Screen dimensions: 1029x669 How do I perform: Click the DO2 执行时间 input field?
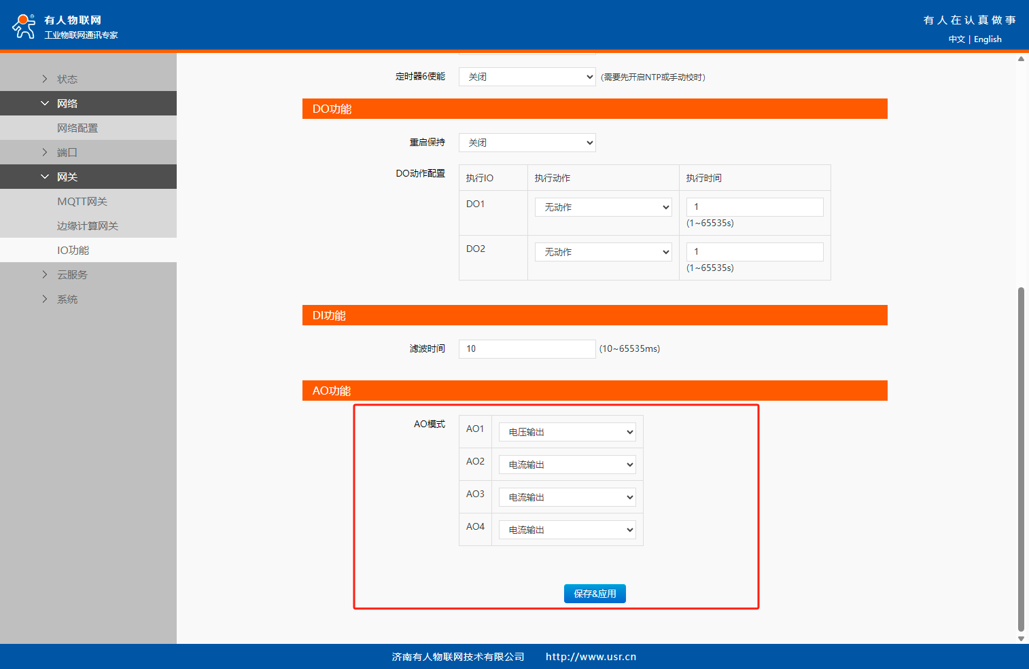point(754,252)
